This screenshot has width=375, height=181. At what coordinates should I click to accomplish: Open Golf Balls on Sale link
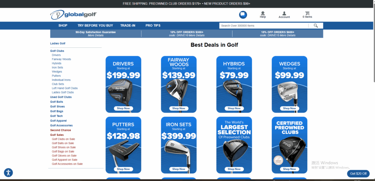(x=63, y=143)
